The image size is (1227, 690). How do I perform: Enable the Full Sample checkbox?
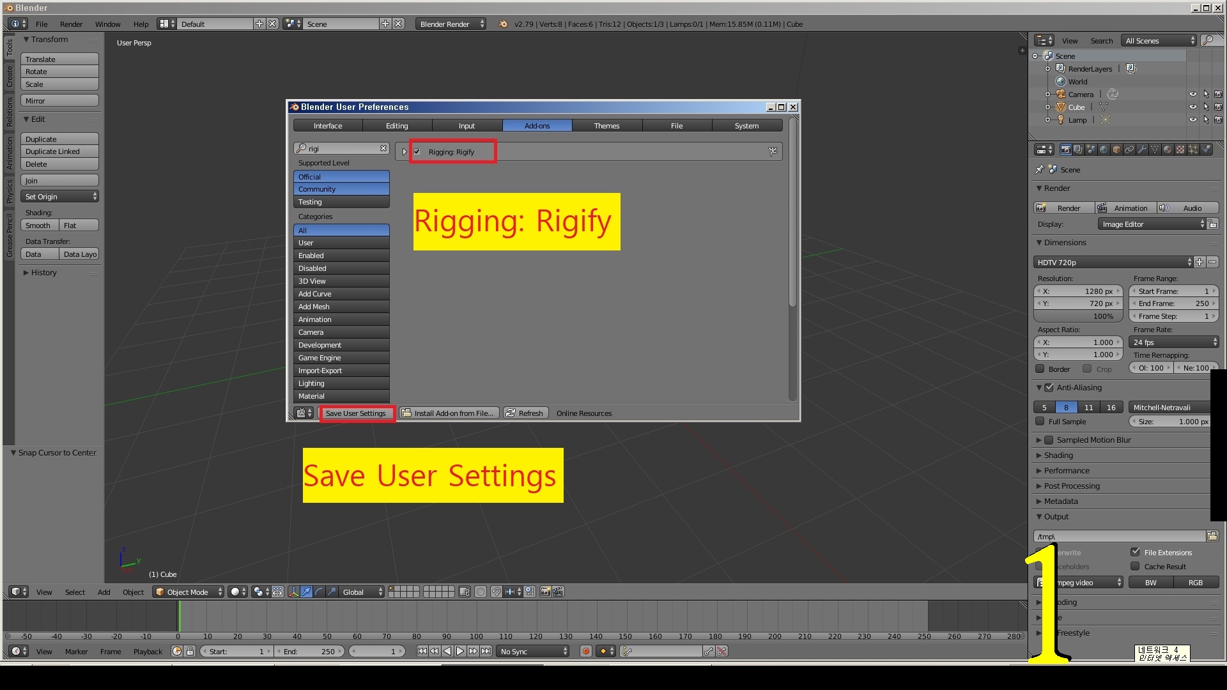(x=1040, y=421)
